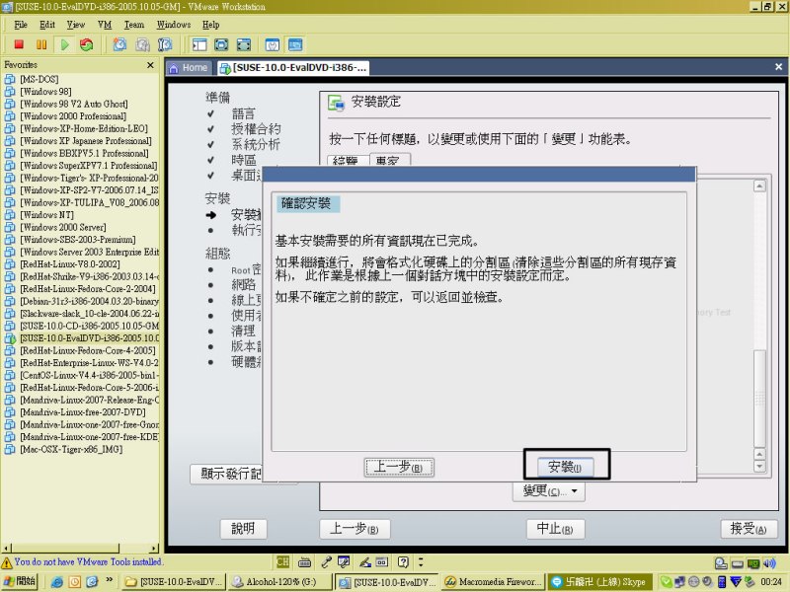The width and height of the screenshot is (790, 592).
Task: Click the CH input language indicator
Action: click(x=282, y=561)
